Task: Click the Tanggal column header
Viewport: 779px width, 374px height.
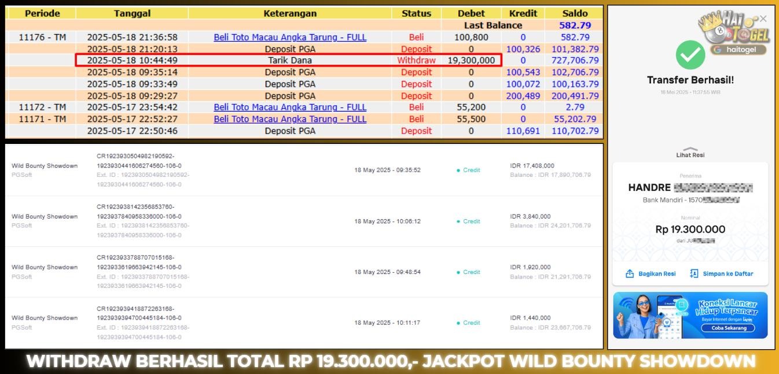Action: click(133, 13)
